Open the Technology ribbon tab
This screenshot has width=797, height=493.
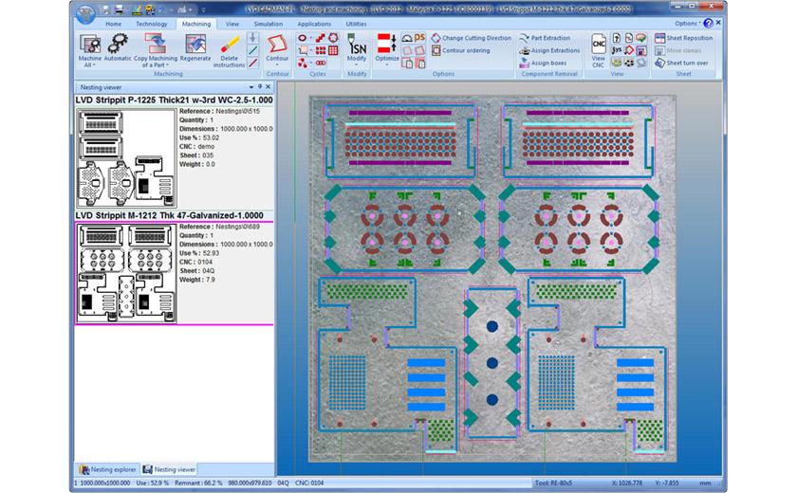[x=151, y=23]
